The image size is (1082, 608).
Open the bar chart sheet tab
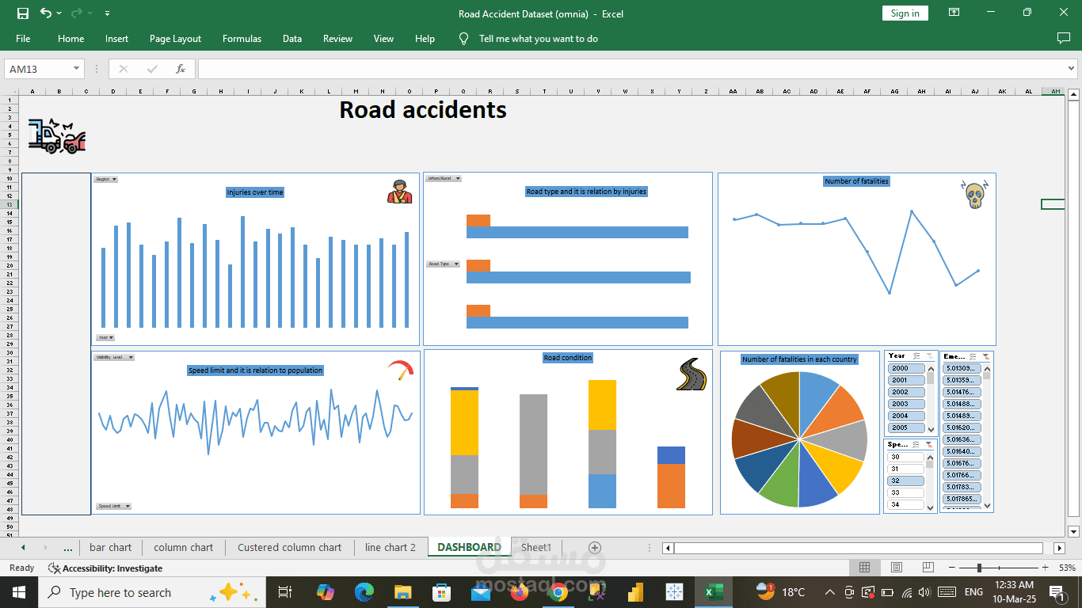pos(110,547)
